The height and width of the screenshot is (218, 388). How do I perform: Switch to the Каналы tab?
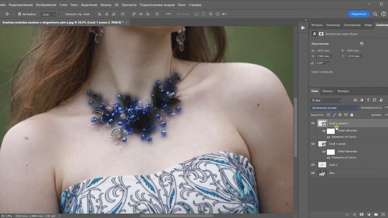[x=327, y=91]
